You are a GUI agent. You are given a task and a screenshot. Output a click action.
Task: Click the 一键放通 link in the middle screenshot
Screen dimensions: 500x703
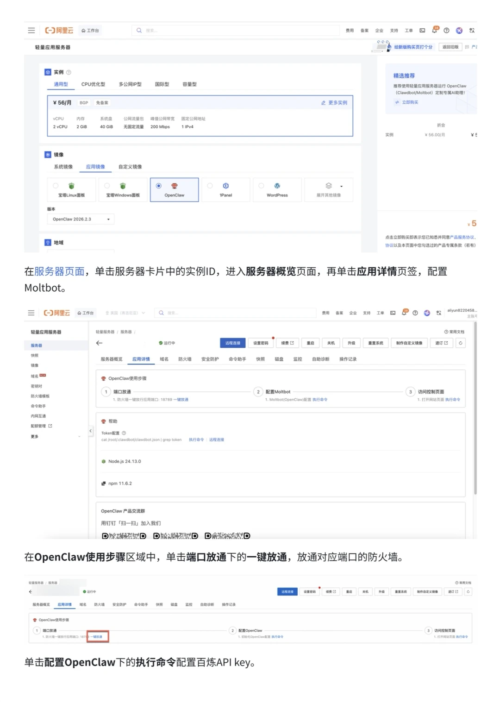click(181, 399)
